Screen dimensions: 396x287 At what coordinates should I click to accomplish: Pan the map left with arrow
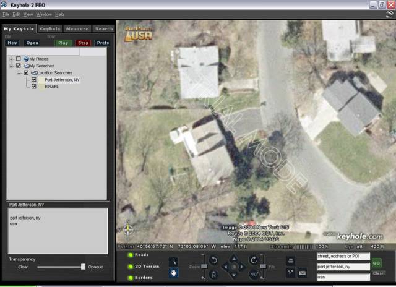(225, 267)
